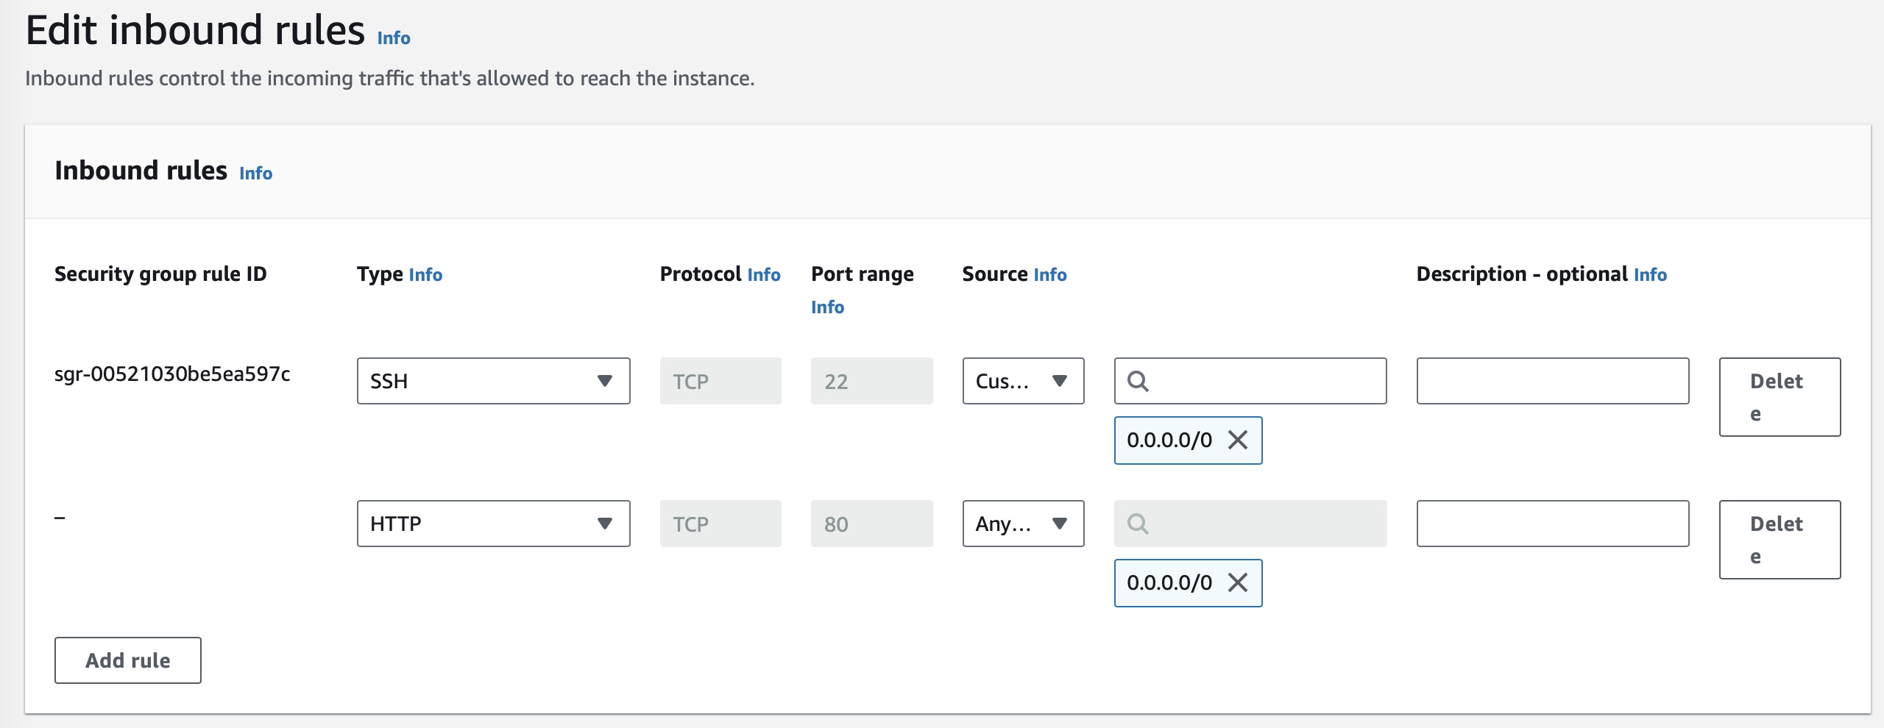This screenshot has height=728, width=1884.
Task: Click the Type column Info link
Action: click(425, 275)
